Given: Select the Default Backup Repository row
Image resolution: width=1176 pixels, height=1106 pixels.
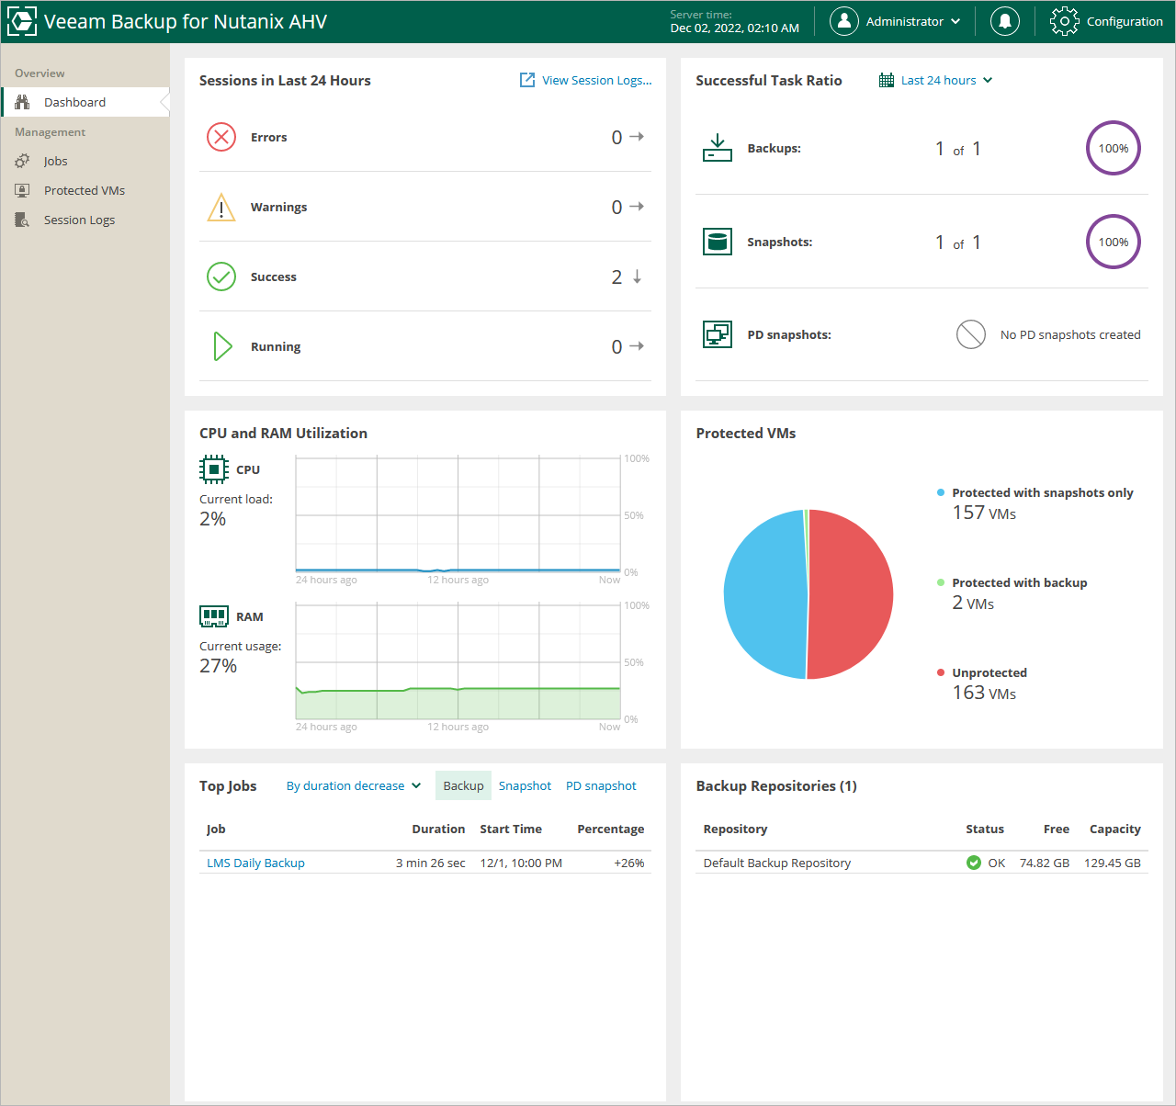Looking at the screenshot, I should point(777,863).
